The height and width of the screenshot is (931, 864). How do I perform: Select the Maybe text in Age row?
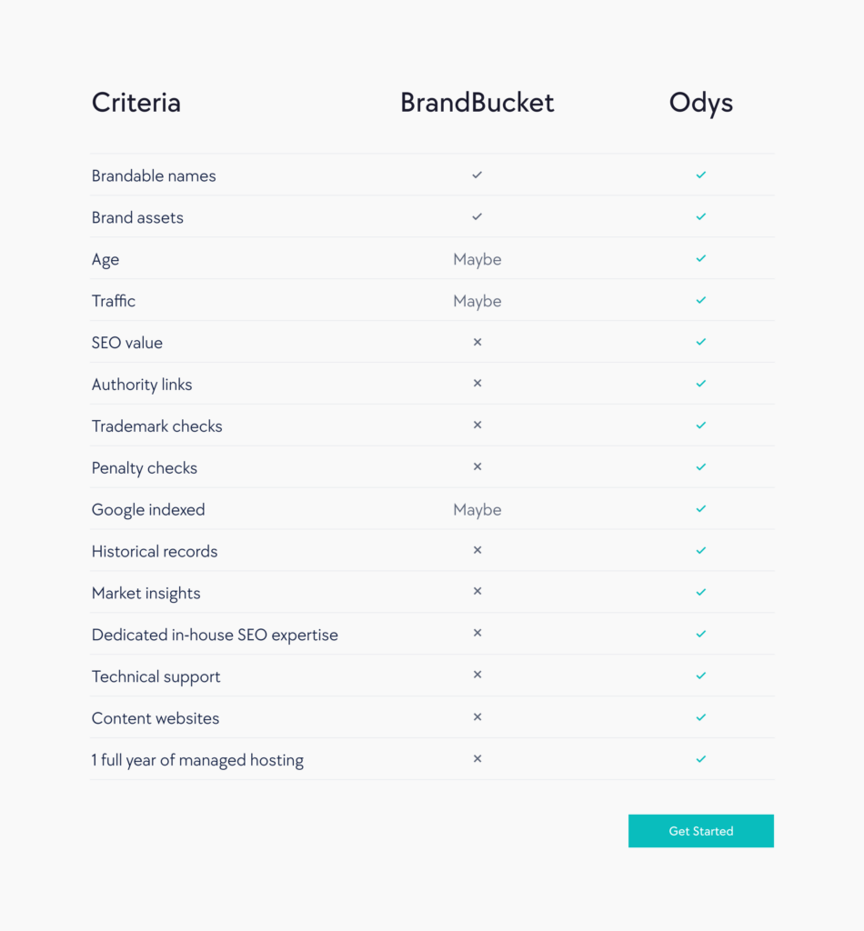(x=477, y=259)
